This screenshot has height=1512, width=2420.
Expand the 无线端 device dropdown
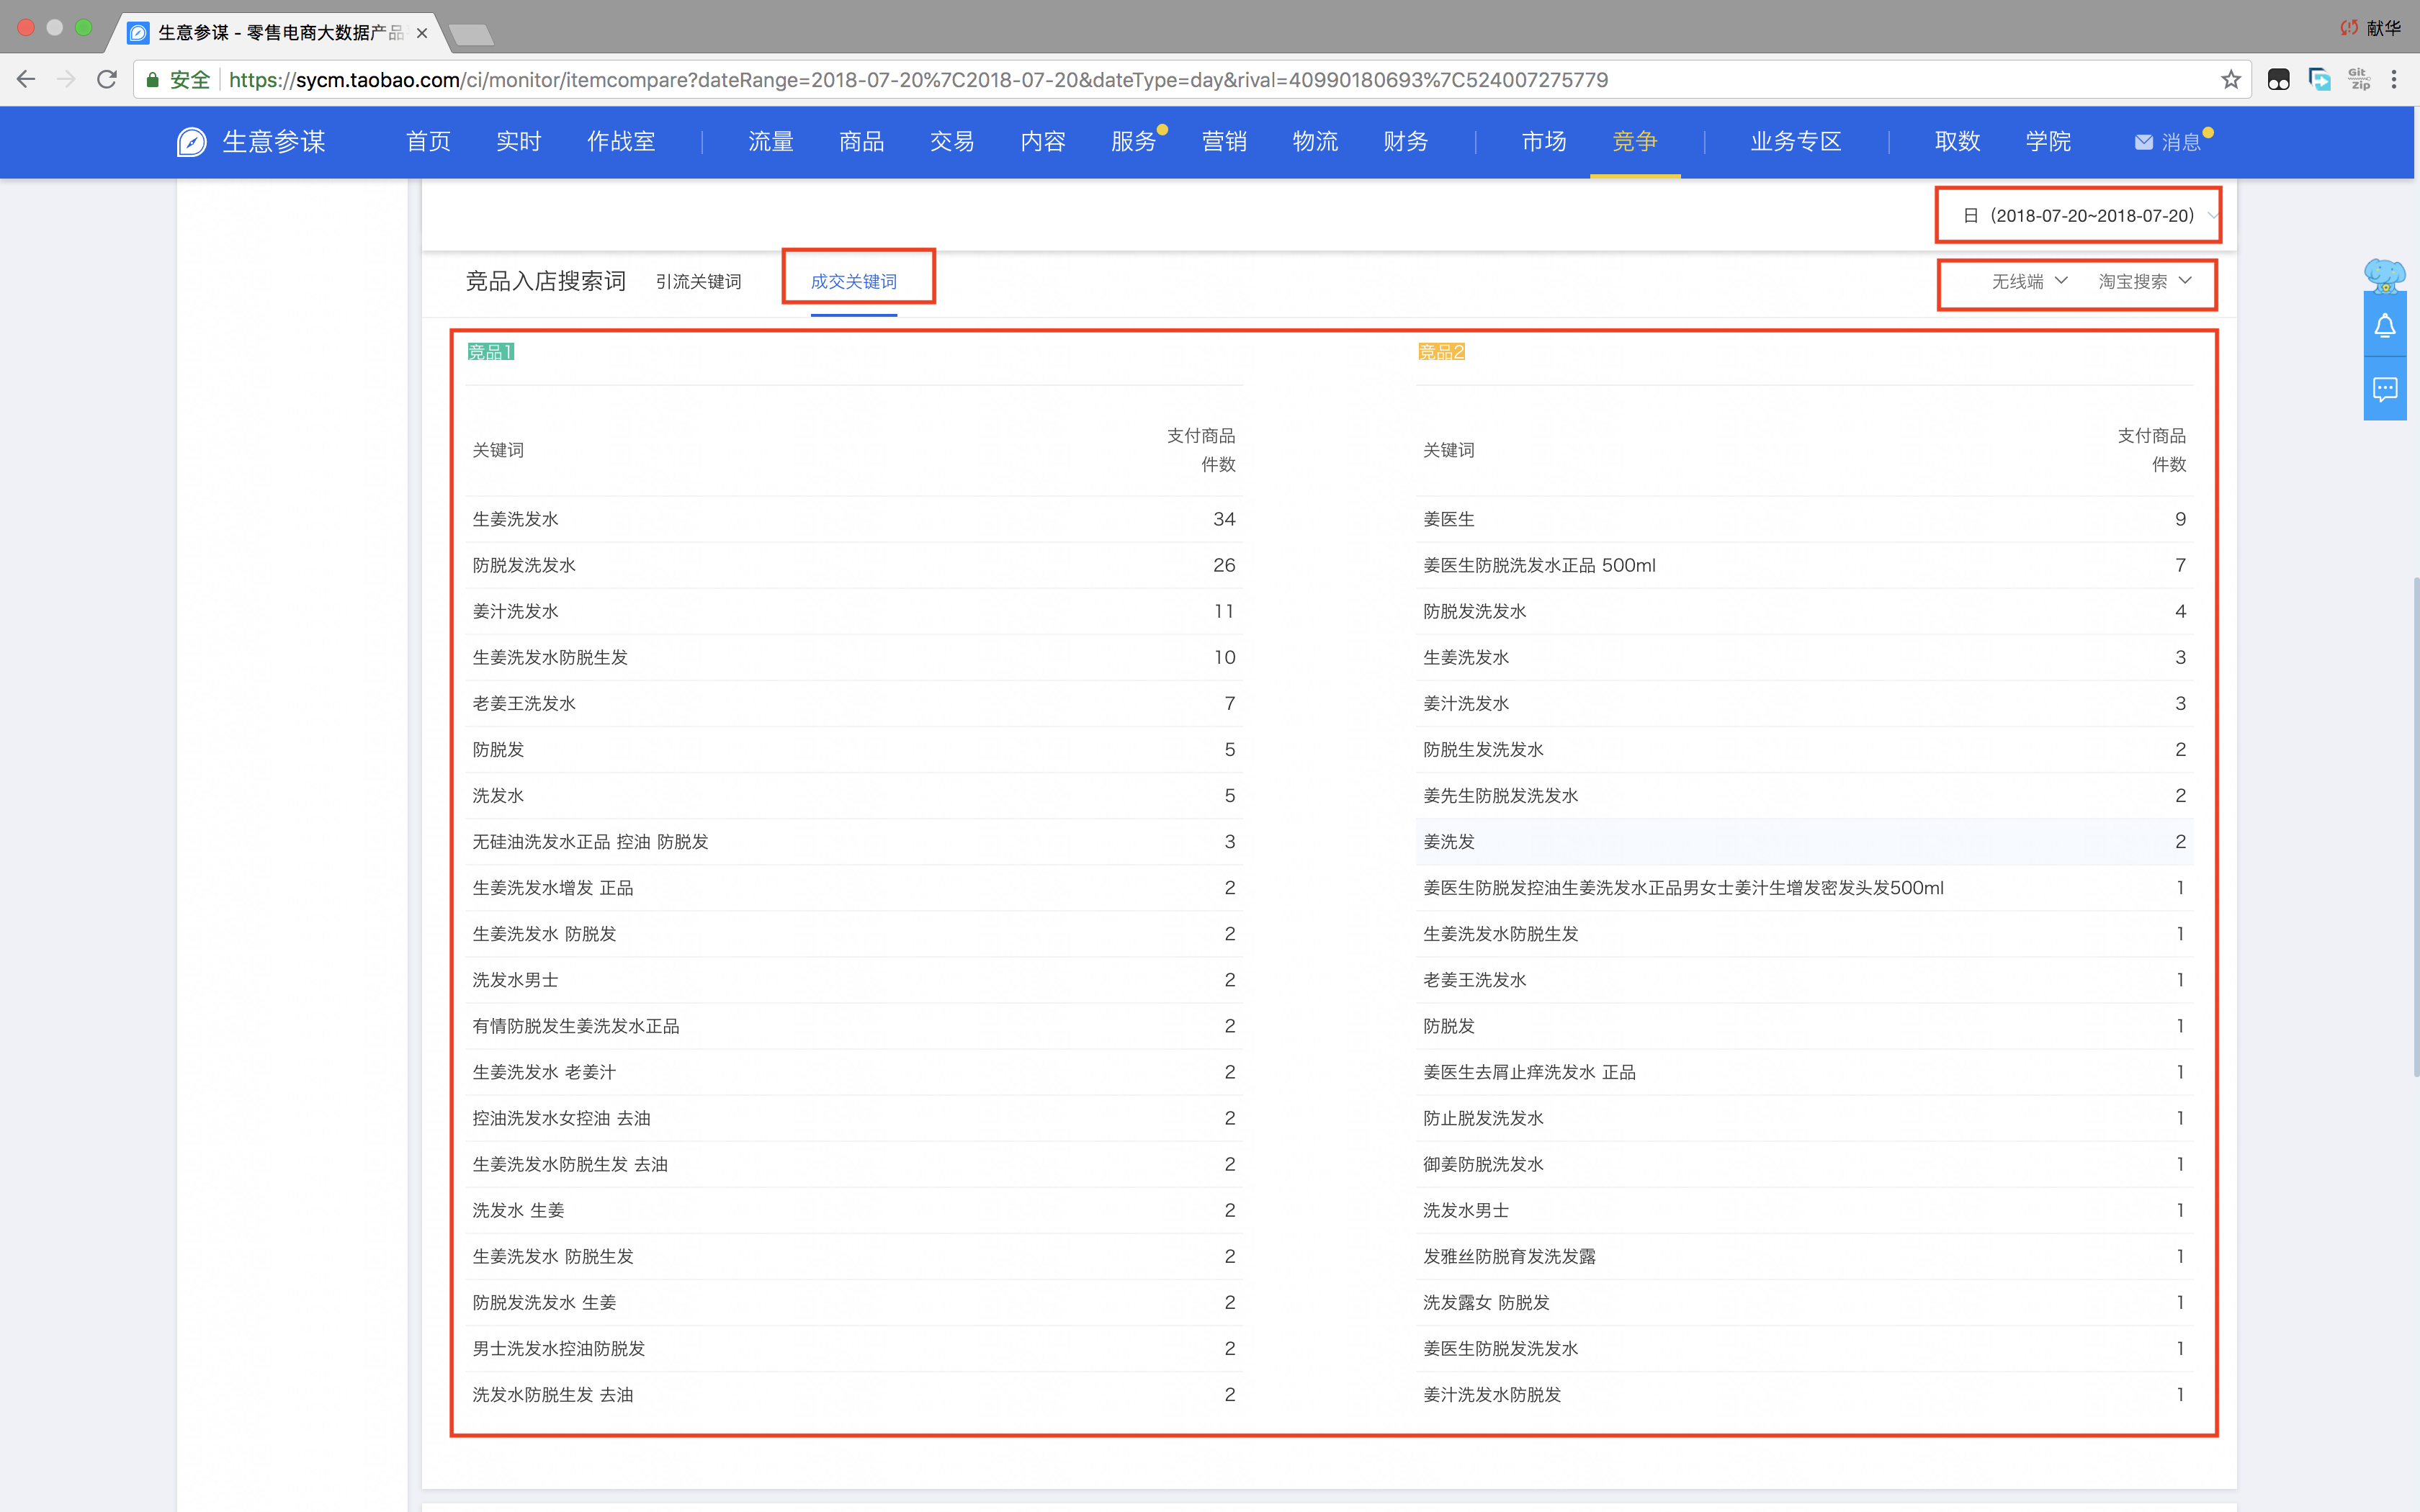(2028, 281)
